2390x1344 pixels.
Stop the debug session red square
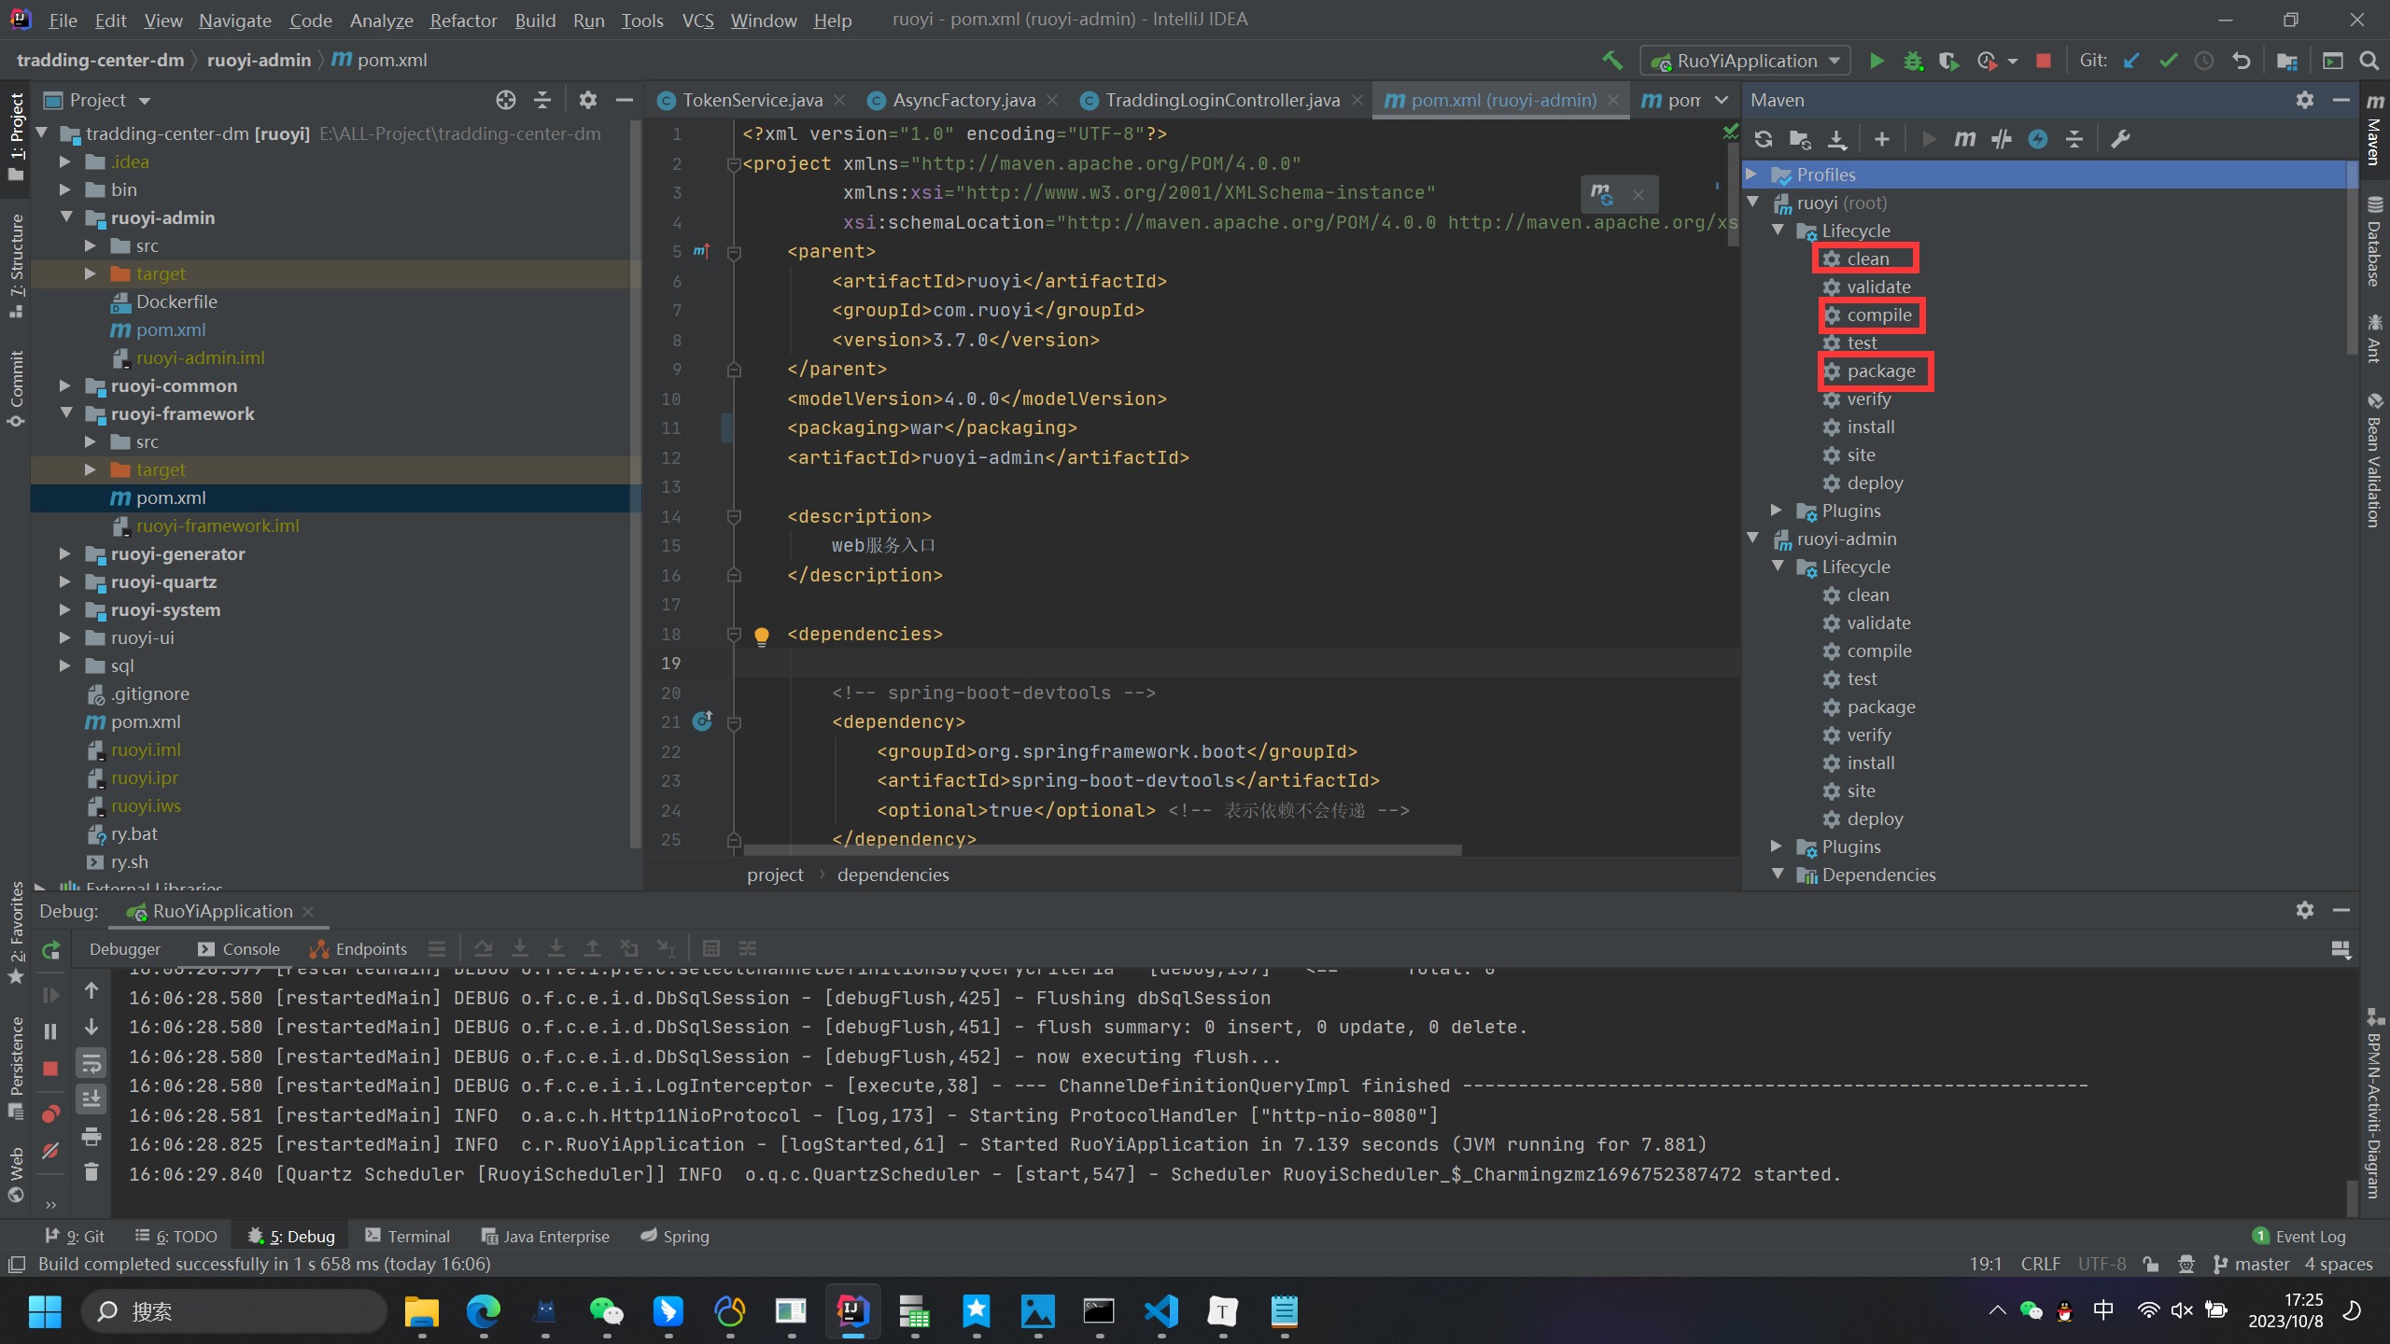point(51,1068)
